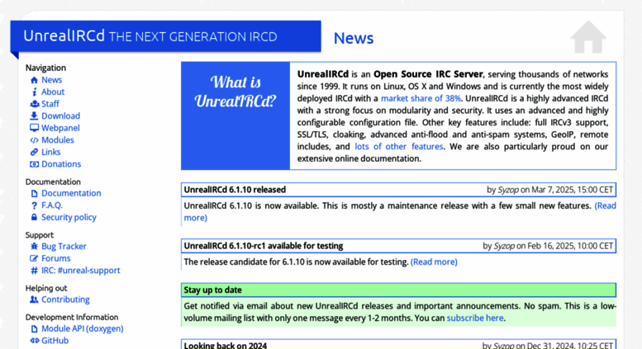642x349 pixels.
Task: Click the 'Looking back on 2024' headline
Action: pos(226,346)
